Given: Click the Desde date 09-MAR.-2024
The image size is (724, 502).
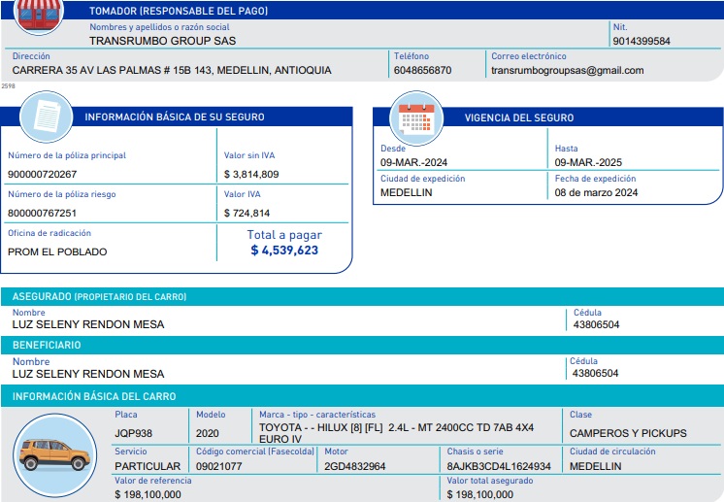Looking at the screenshot, I should 413,162.
